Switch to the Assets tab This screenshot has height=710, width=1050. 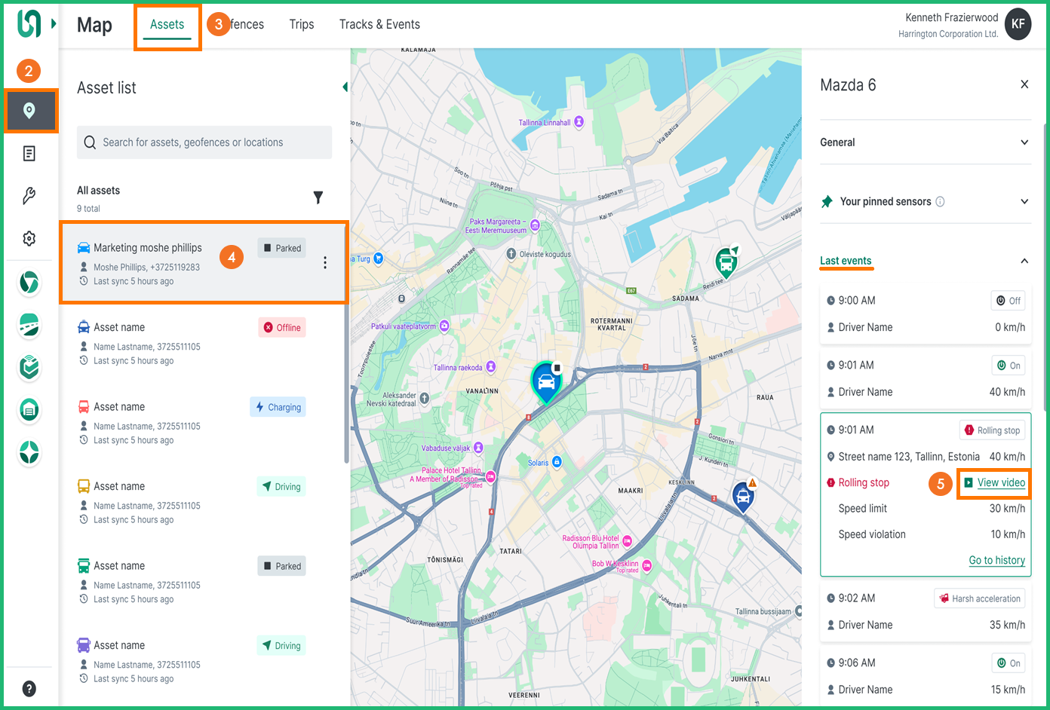tap(167, 25)
